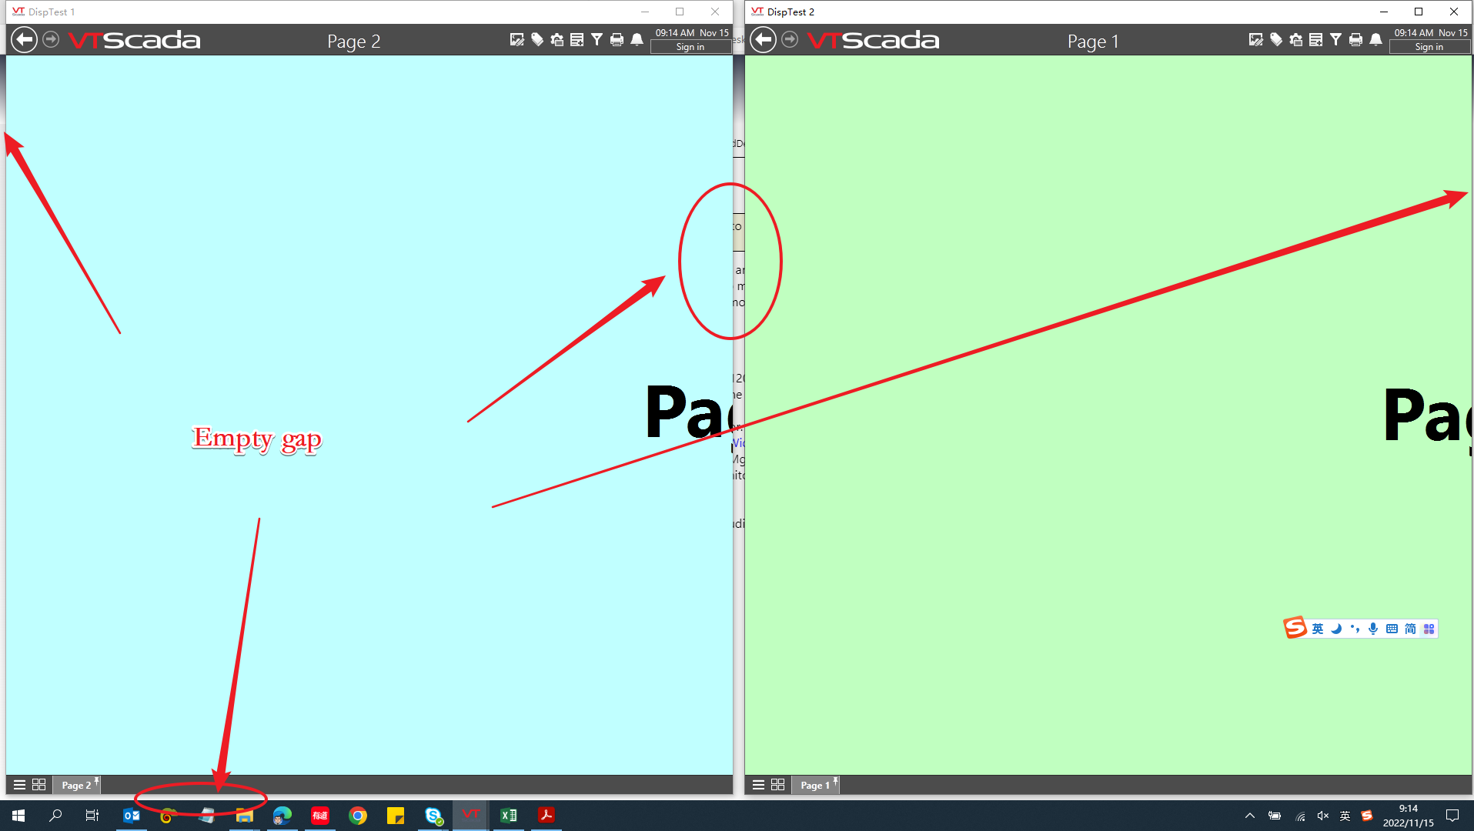1474x831 pixels.
Task: Select the Page 2 bottom tab
Action: (x=75, y=785)
